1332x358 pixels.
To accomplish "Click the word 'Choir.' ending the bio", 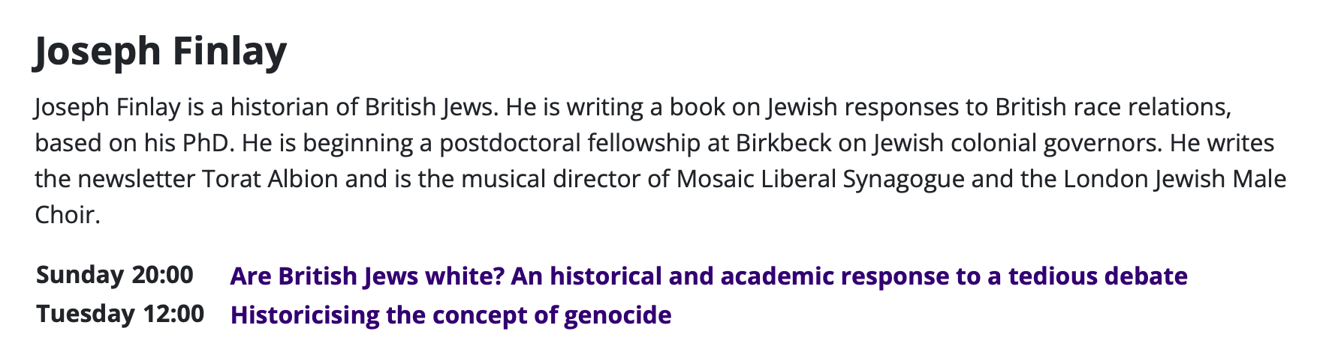I will click(68, 215).
